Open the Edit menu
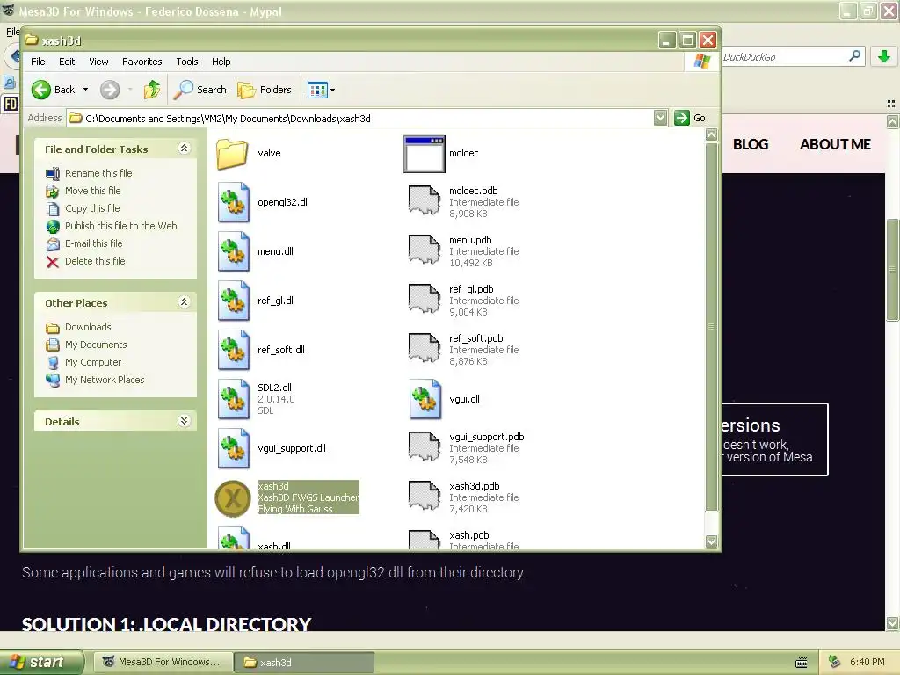Image resolution: width=900 pixels, height=675 pixels. tap(67, 62)
